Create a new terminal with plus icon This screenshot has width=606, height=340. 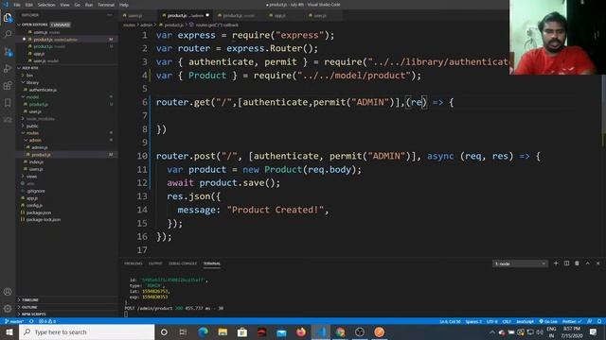556,263
